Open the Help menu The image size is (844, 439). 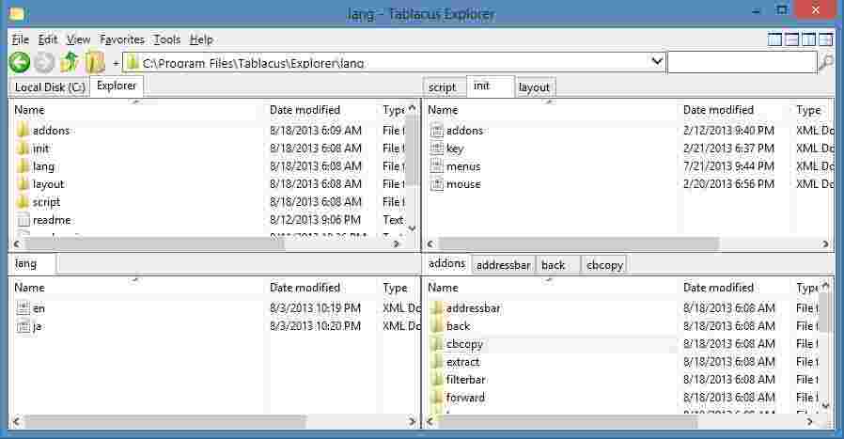click(201, 39)
